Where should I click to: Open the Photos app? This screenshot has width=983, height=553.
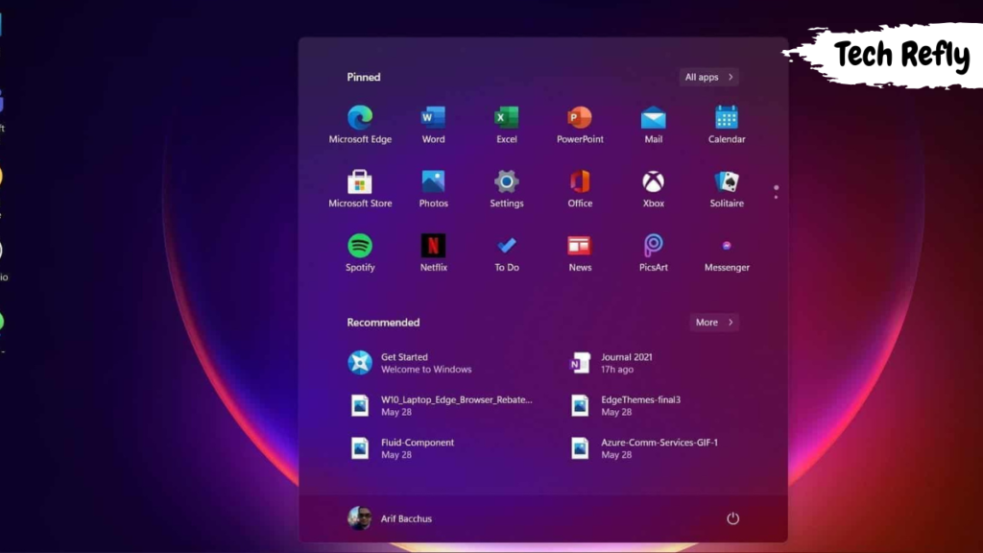(433, 189)
